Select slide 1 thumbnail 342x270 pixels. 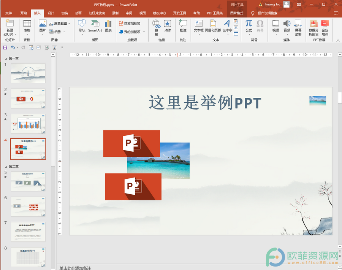click(28, 73)
